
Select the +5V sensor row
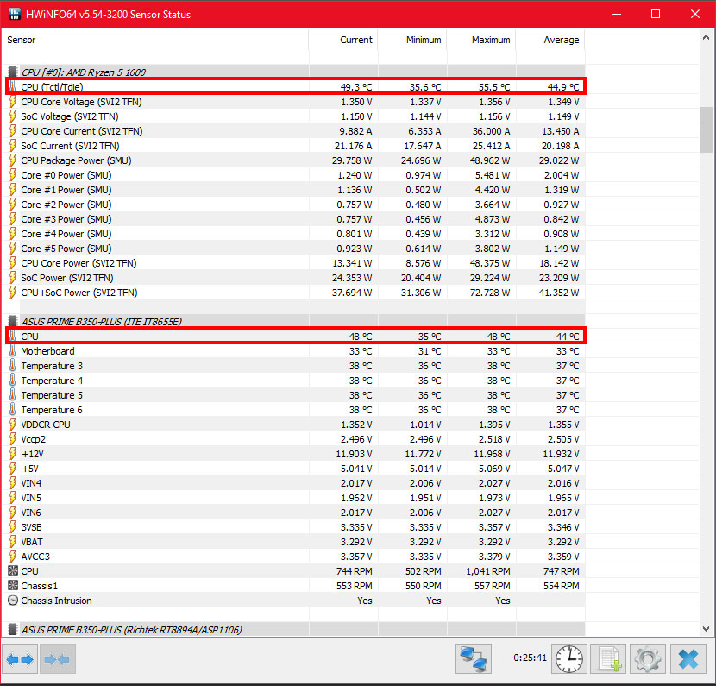point(295,469)
